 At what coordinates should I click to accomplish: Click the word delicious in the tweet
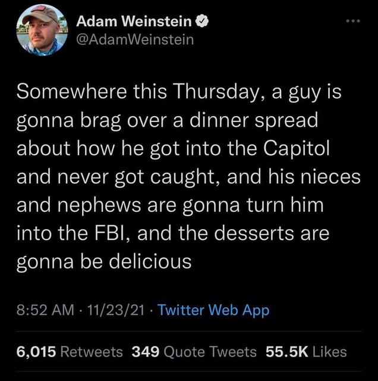[150, 261]
